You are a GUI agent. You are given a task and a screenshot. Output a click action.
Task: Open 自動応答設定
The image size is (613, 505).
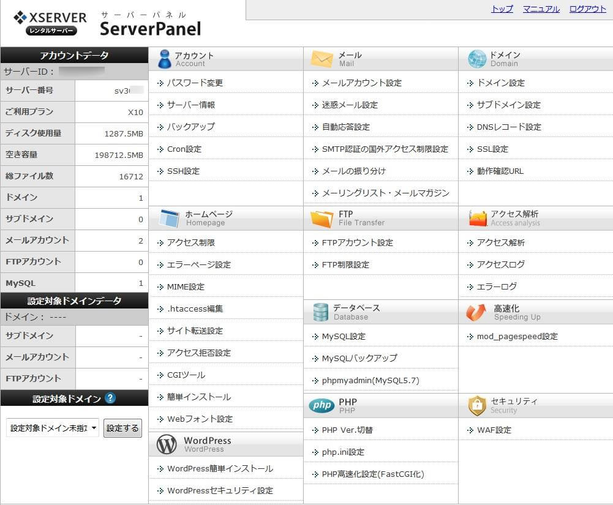click(345, 127)
